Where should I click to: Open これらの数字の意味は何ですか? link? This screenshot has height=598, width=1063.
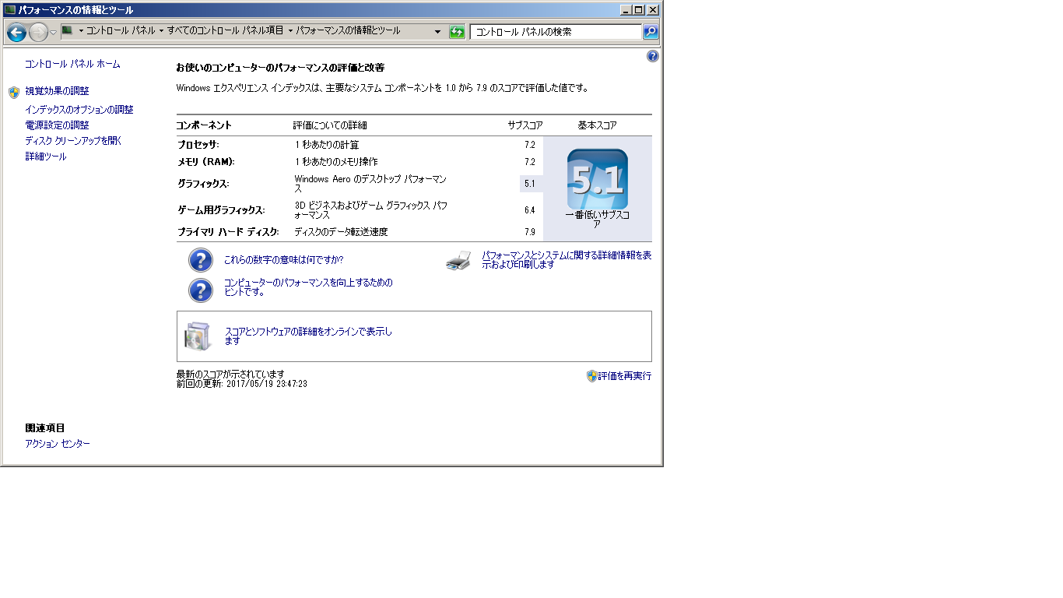point(283,260)
